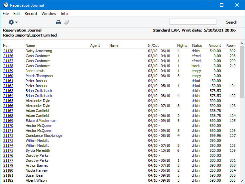Click room number 306
This screenshot has width=245, height=184.
[x=232, y=180]
